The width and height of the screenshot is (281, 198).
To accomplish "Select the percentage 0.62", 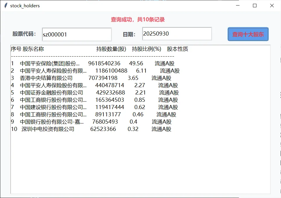I will pyautogui.click(x=140, y=107).
